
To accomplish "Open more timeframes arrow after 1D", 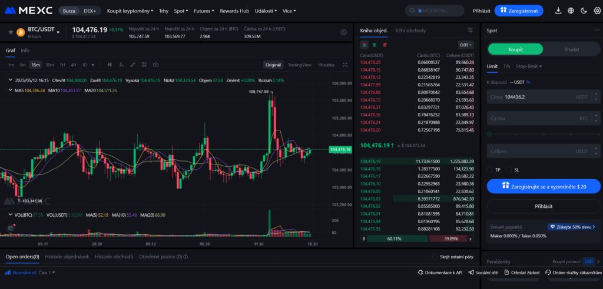I will click(92, 65).
